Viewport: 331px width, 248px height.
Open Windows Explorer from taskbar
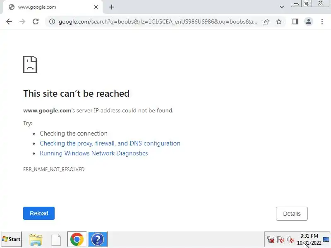pyautogui.click(x=36, y=240)
